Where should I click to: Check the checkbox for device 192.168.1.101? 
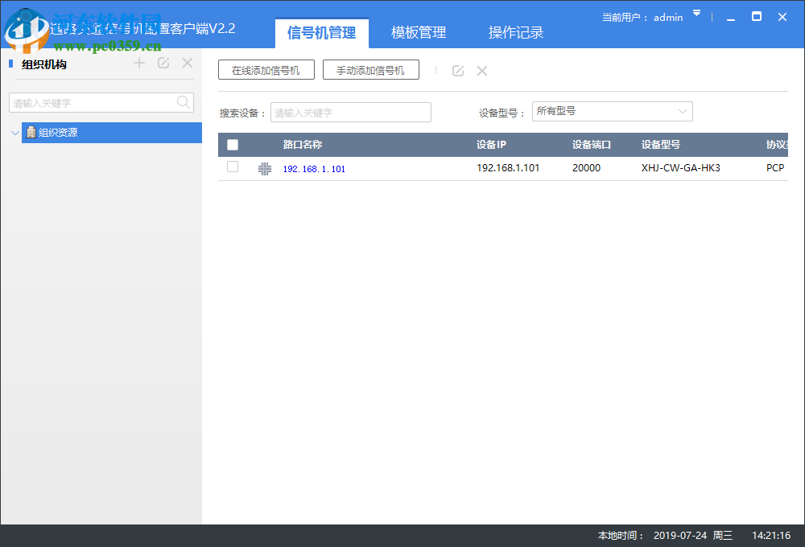tap(232, 167)
